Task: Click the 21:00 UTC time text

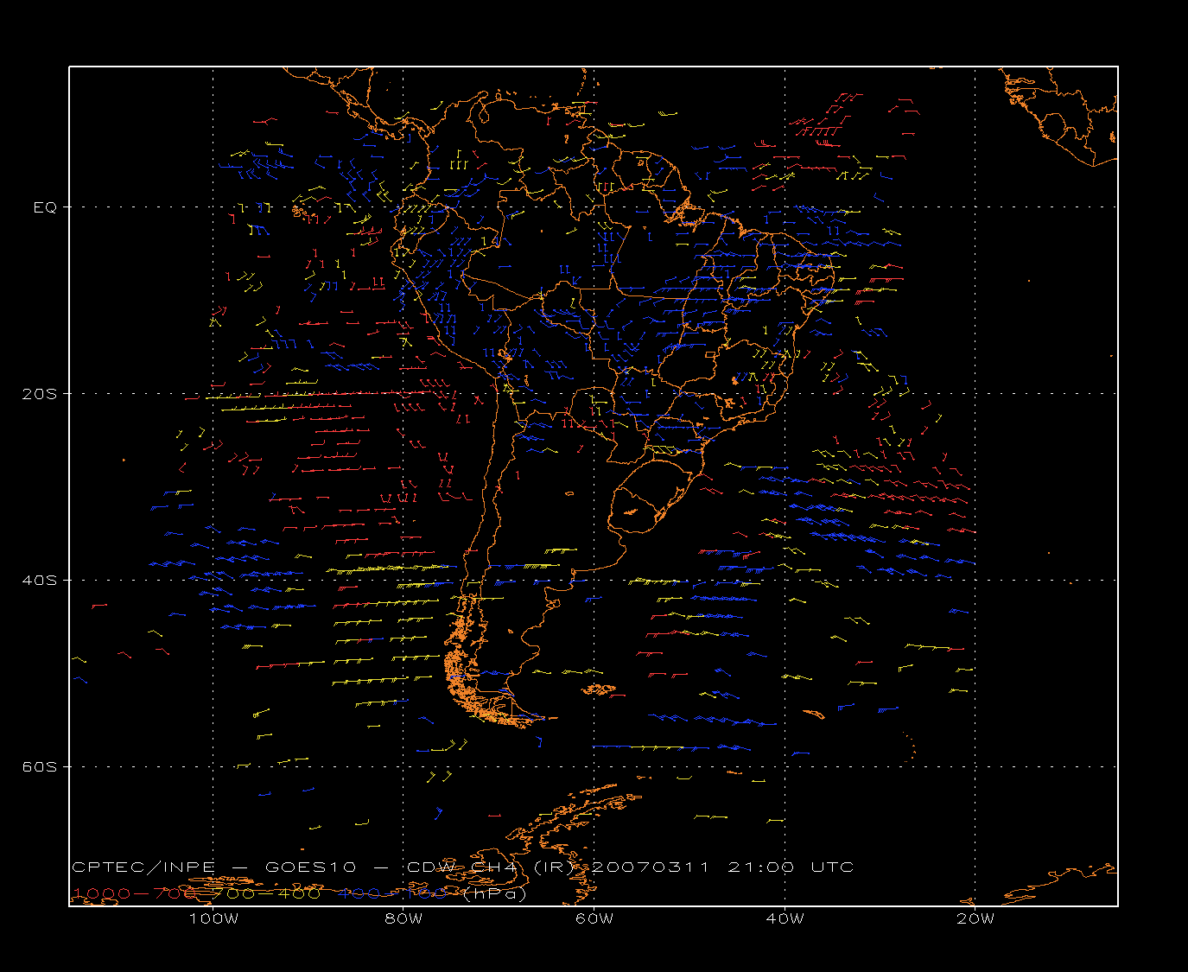Action: click(x=791, y=867)
